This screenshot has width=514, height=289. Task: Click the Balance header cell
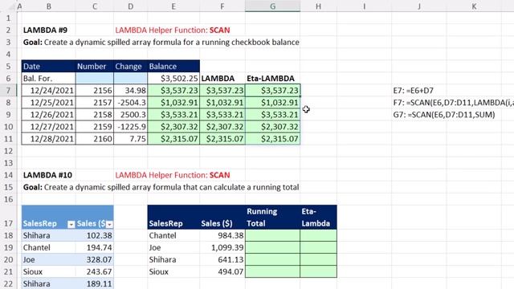pyautogui.click(x=173, y=66)
